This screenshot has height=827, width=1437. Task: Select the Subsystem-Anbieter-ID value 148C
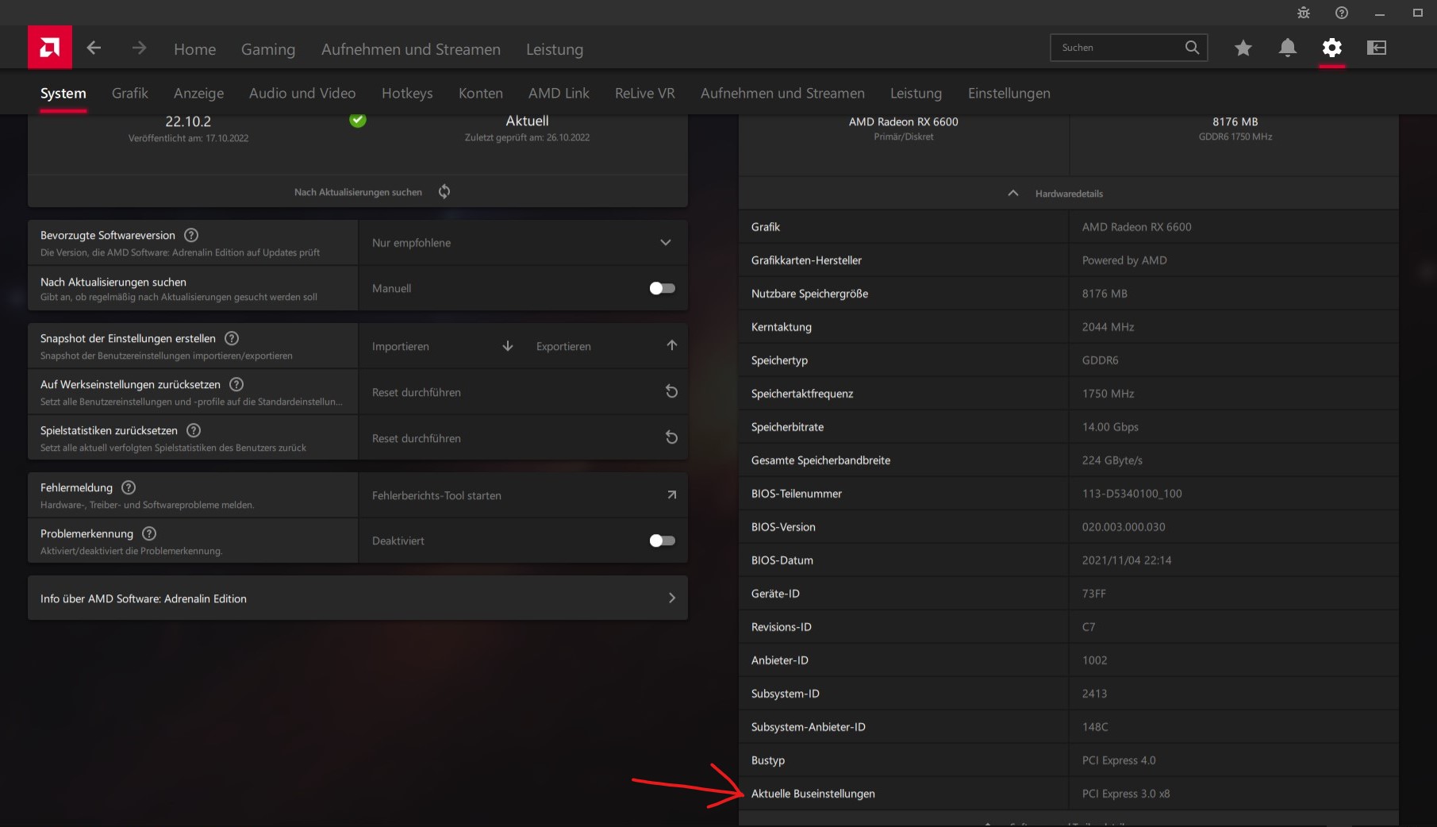click(1095, 727)
